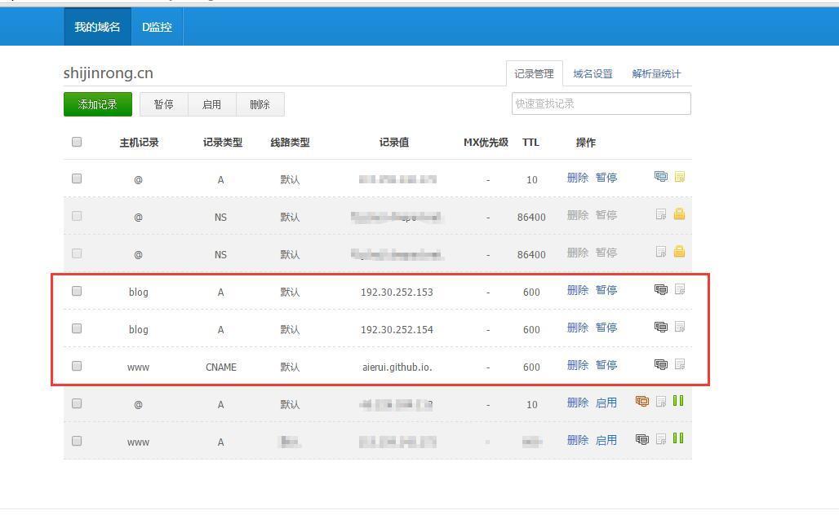
Task: Open remark note icon for 192.30.252.153 record
Action: (680, 289)
